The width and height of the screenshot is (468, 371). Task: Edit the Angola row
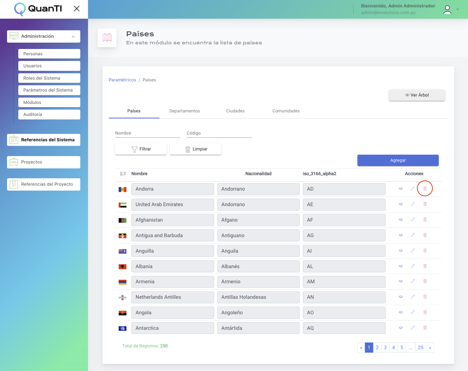point(413,313)
